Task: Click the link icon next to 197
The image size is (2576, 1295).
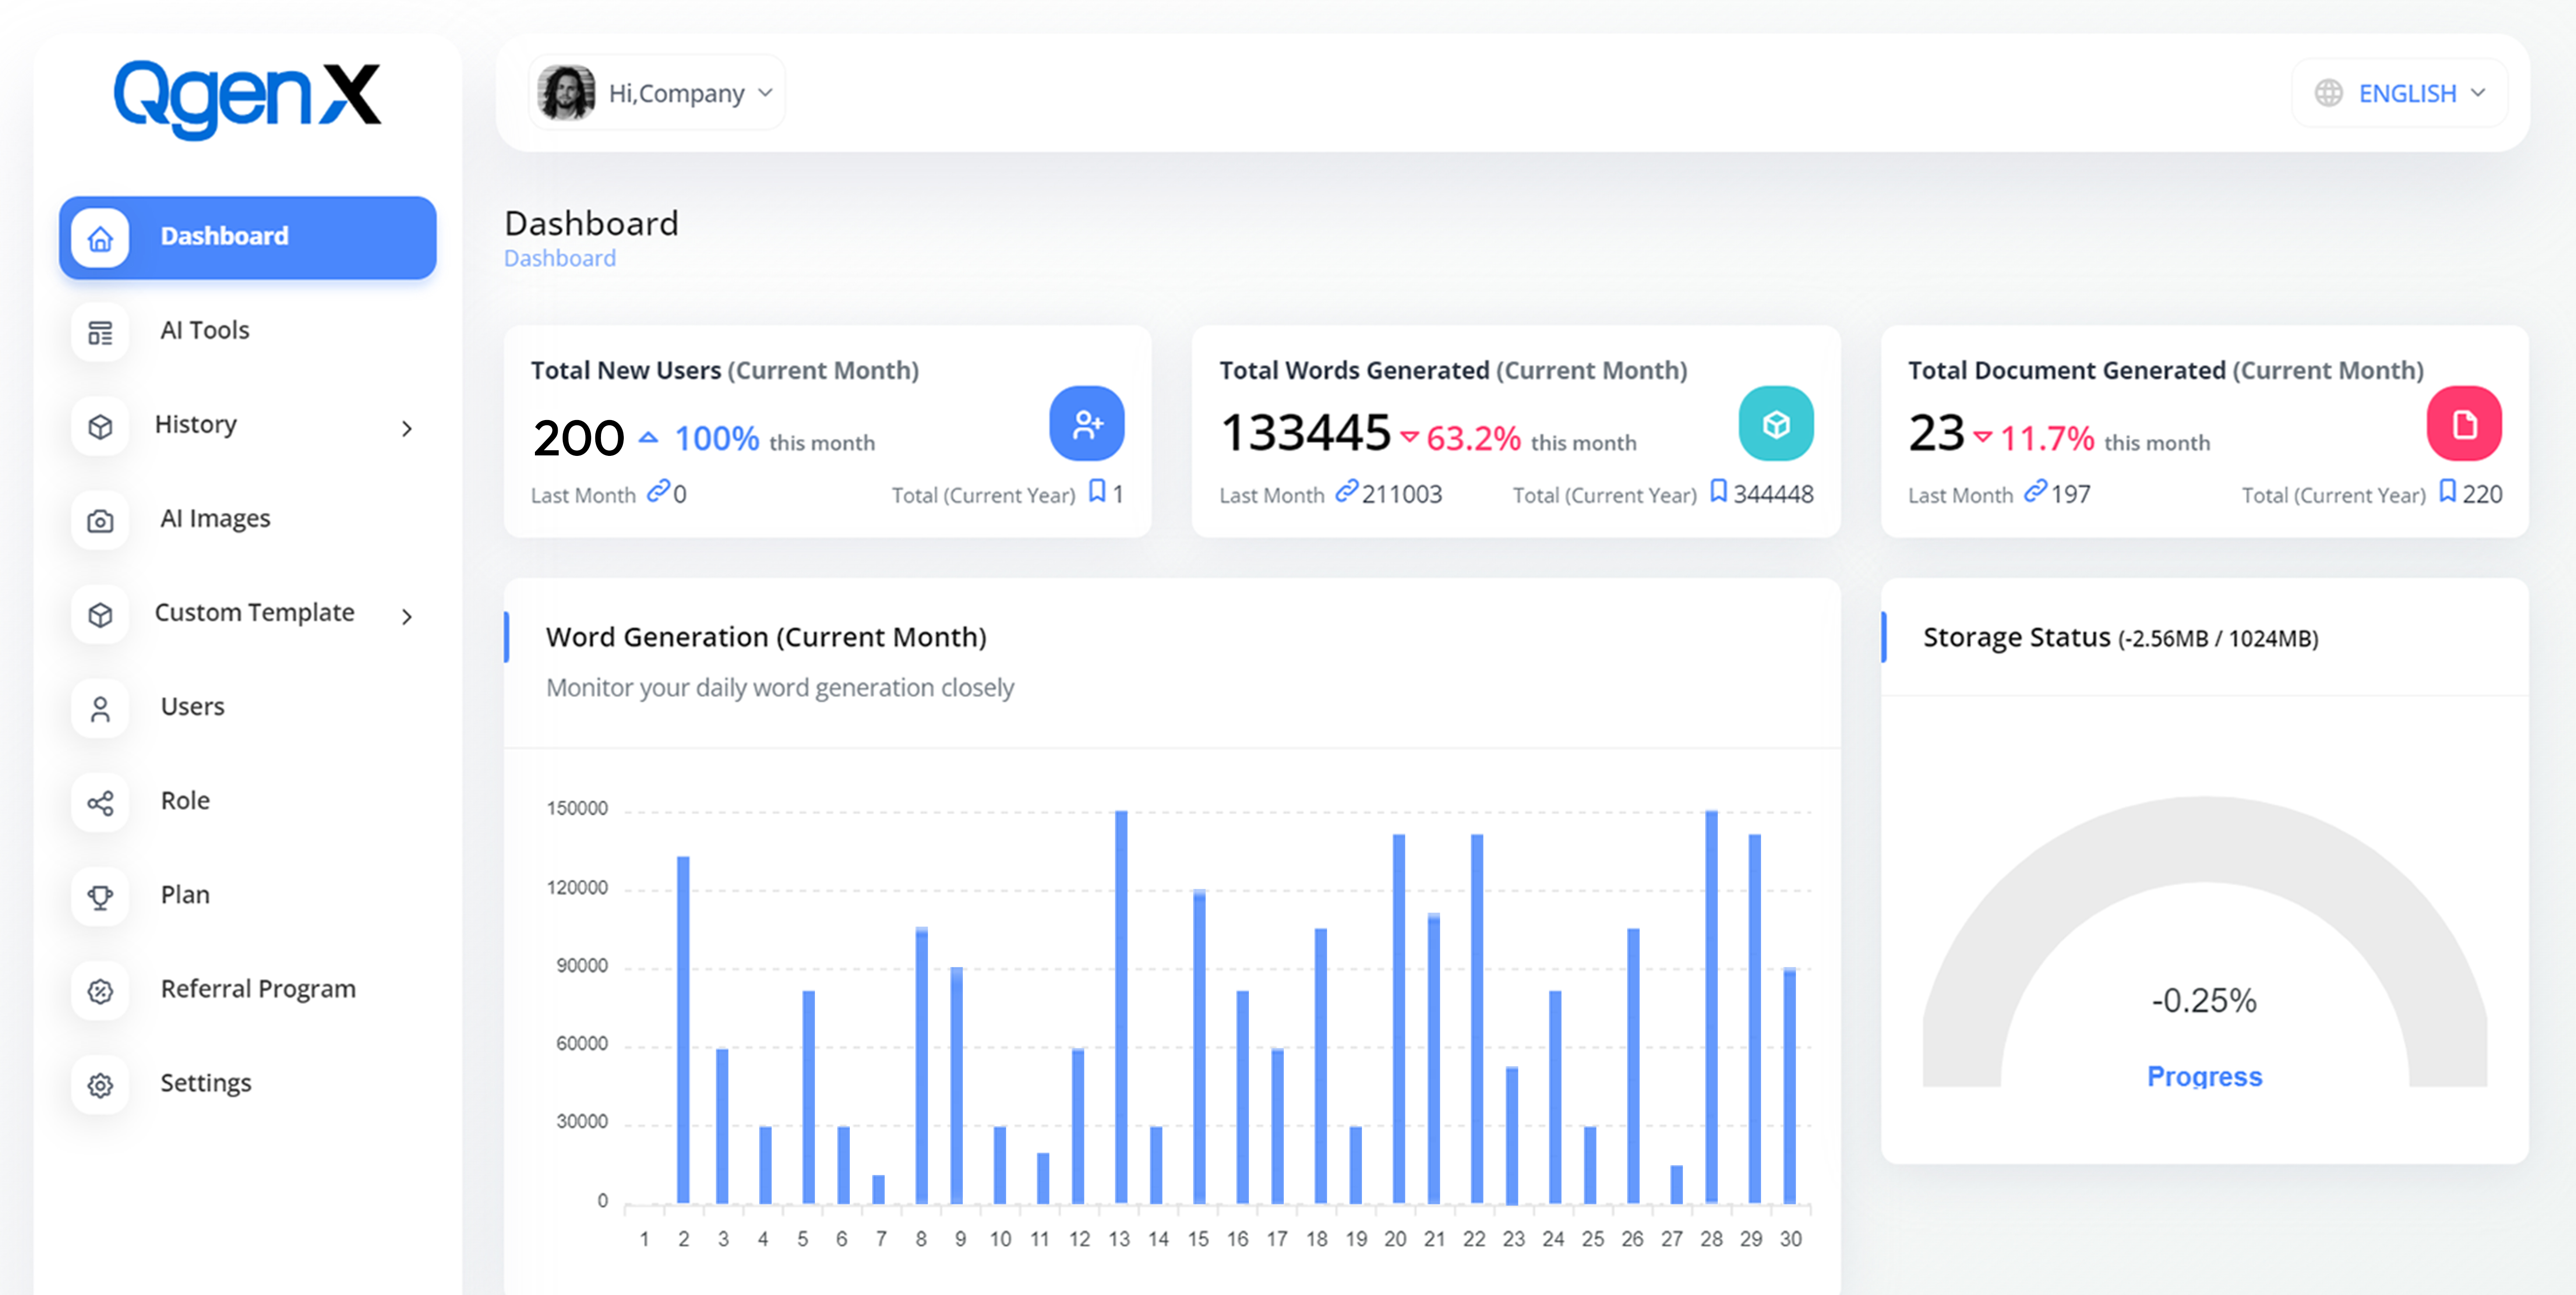Action: [x=2036, y=491]
